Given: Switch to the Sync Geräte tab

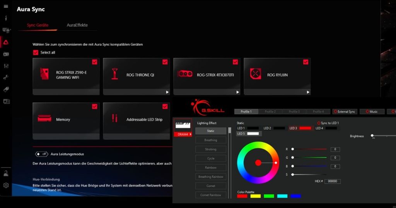Looking at the screenshot, I should [x=38, y=25].
